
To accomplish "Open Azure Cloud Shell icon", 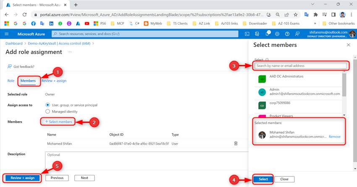I will point(247,34).
